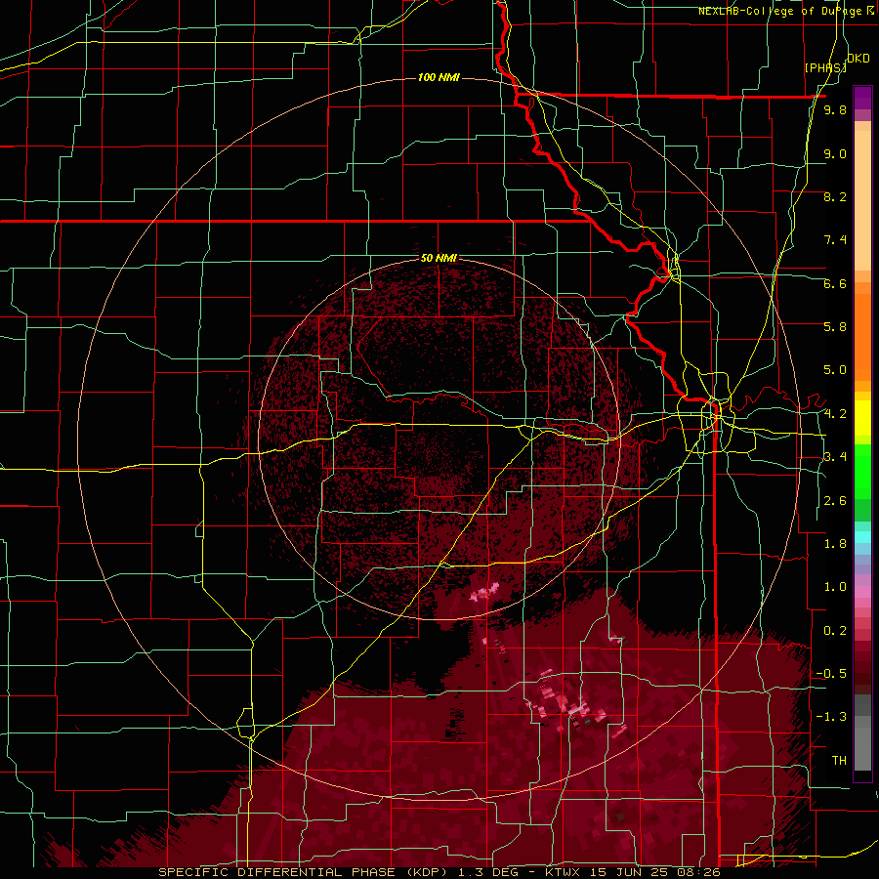Click the 3.4 value on the color scale
The image size is (879, 879).
coord(835,457)
